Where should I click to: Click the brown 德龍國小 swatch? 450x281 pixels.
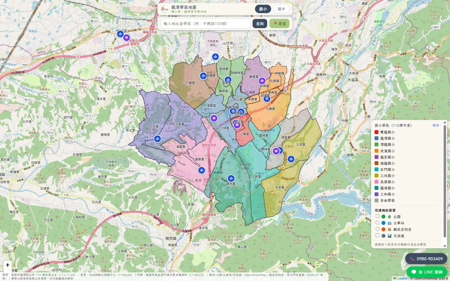377,163
